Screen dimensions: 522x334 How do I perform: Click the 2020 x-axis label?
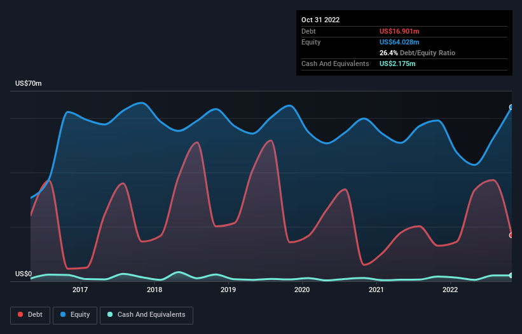tap(302, 290)
